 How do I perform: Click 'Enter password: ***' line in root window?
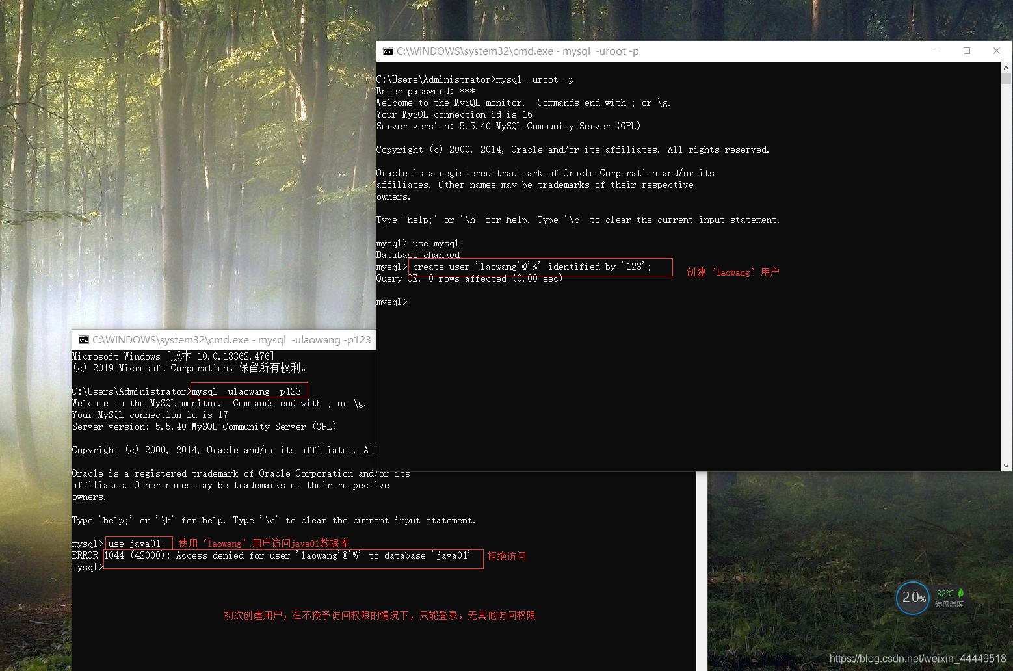click(426, 92)
